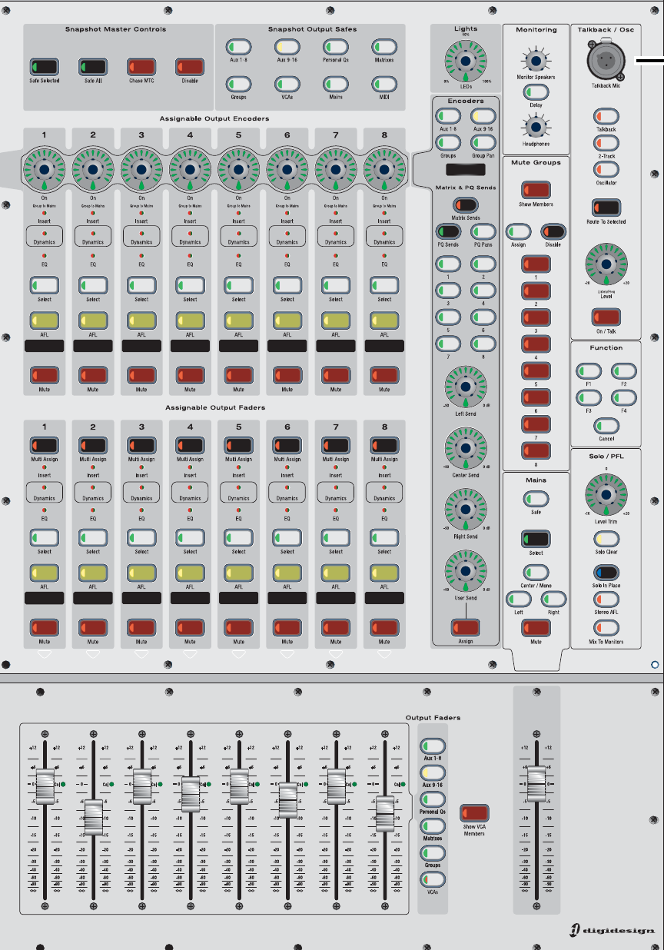Click the mains fader cap on the right

click(536, 784)
